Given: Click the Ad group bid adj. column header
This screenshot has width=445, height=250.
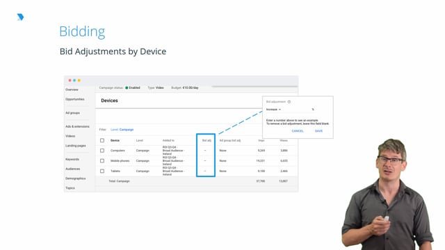Looking at the screenshot, I should tap(230, 140).
